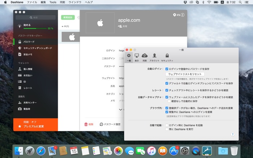Open the ヘルプ menu
Image resolution: width=253 pixels, height=158 pixels.
click(x=89, y=2)
